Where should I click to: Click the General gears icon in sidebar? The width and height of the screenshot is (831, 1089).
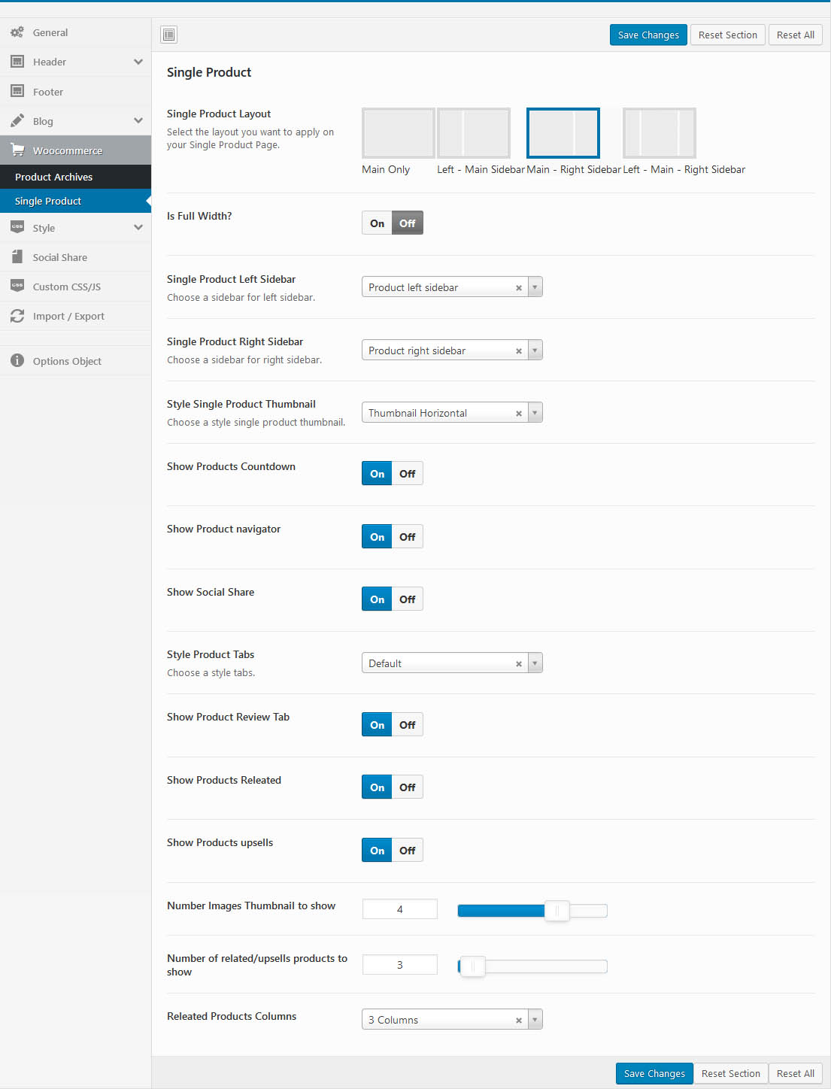pyautogui.click(x=17, y=32)
